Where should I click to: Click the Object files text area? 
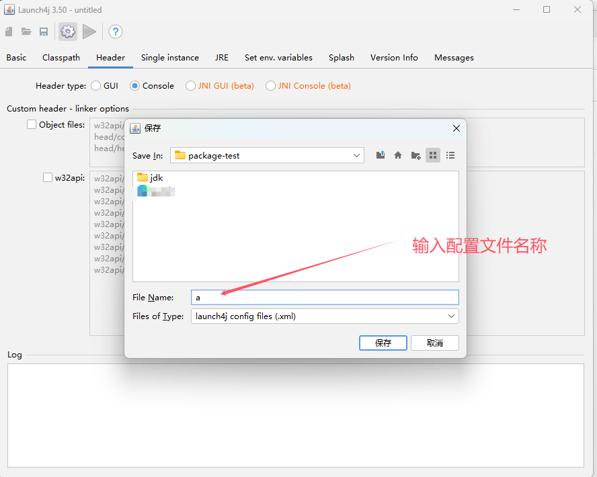337,142
